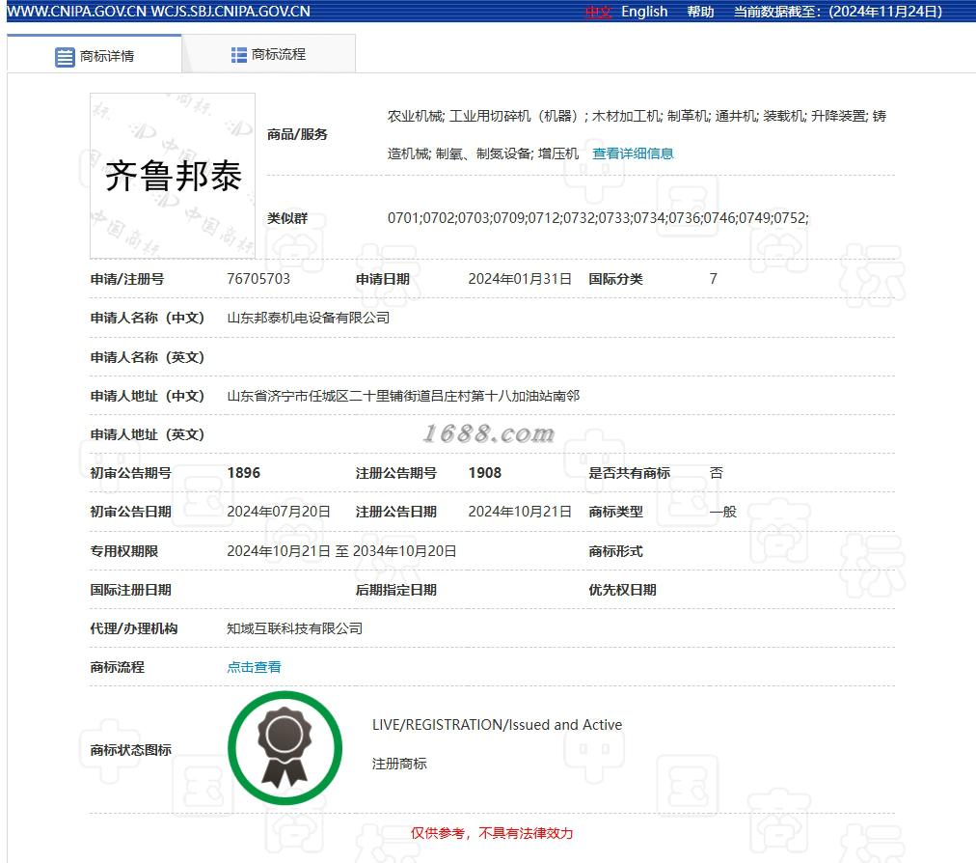The height and width of the screenshot is (863, 976).
Task: Select preliminary announcement date 2024年07月20日
Action: click(x=278, y=512)
